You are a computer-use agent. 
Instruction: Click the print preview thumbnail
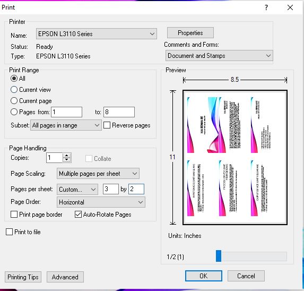coord(235,157)
